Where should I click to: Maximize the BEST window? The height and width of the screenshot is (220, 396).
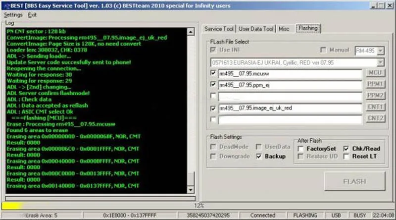click(382, 5)
